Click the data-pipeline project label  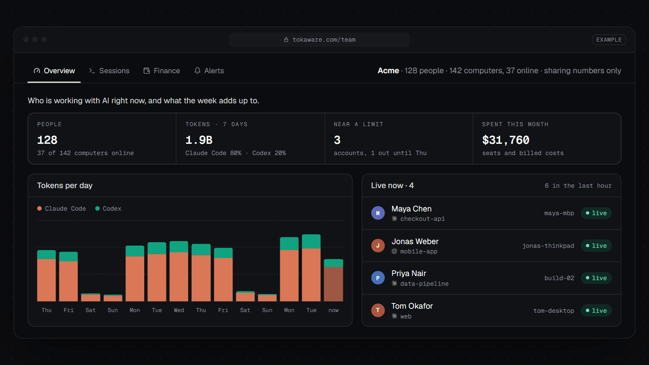[424, 284]
